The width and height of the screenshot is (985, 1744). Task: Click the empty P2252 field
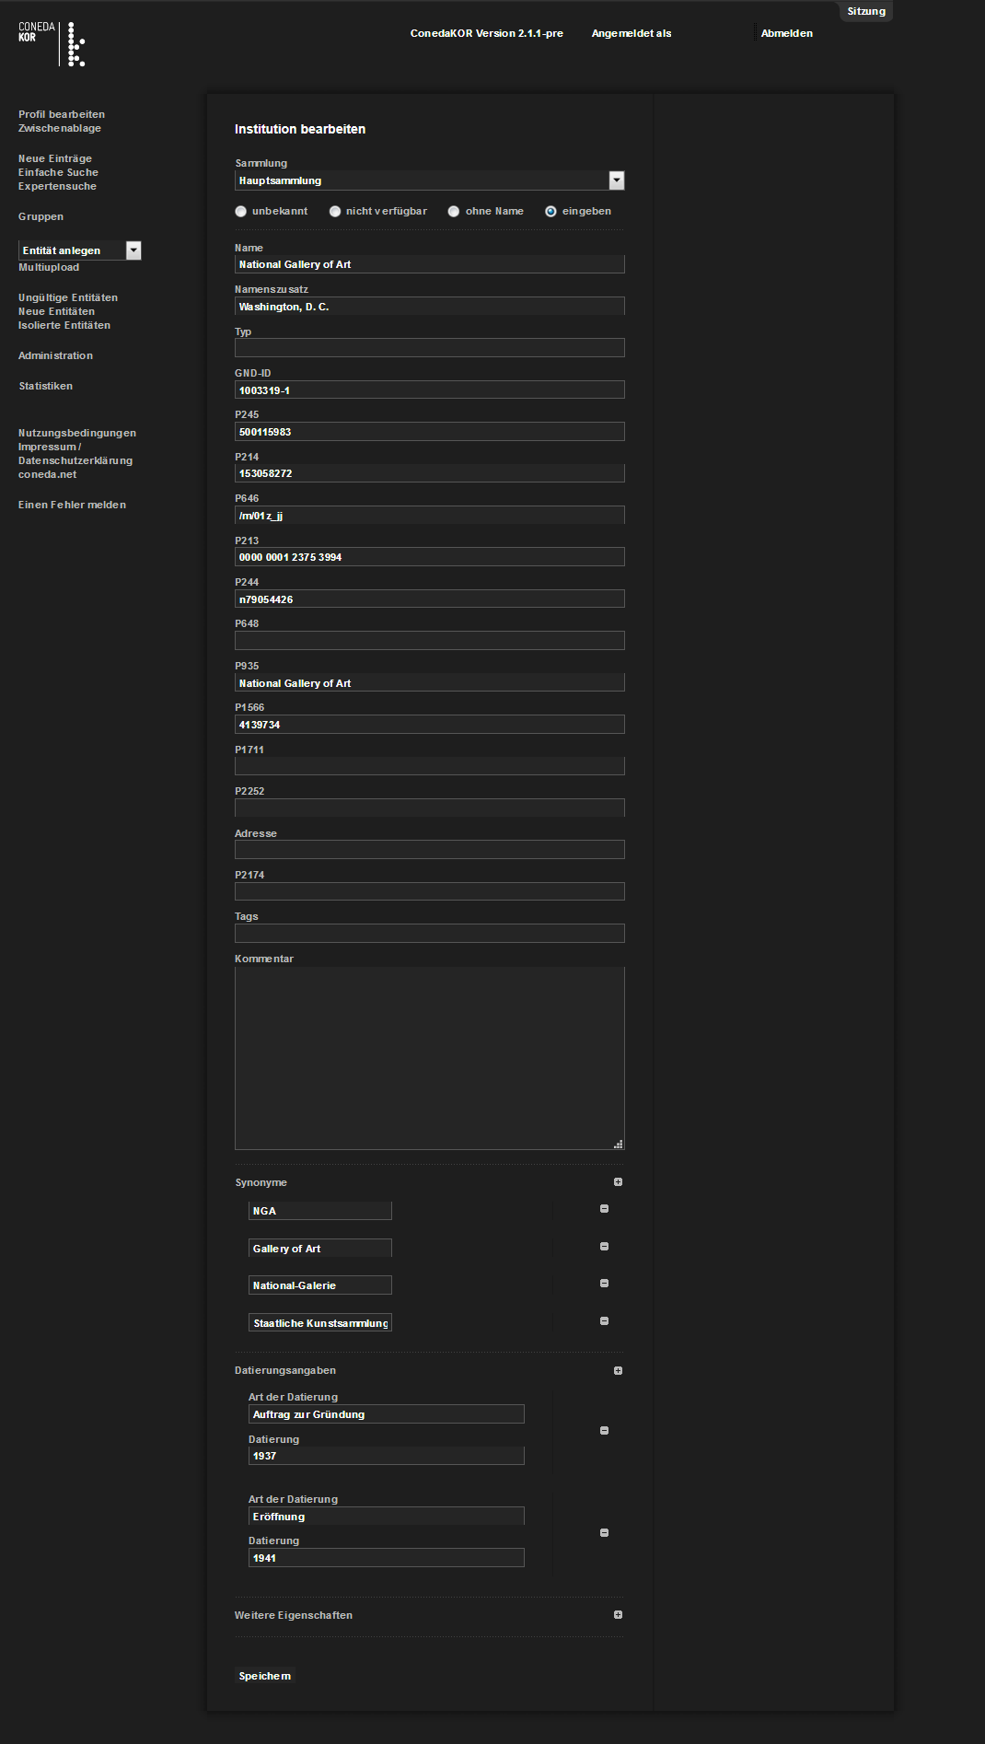tap(430, 808)
